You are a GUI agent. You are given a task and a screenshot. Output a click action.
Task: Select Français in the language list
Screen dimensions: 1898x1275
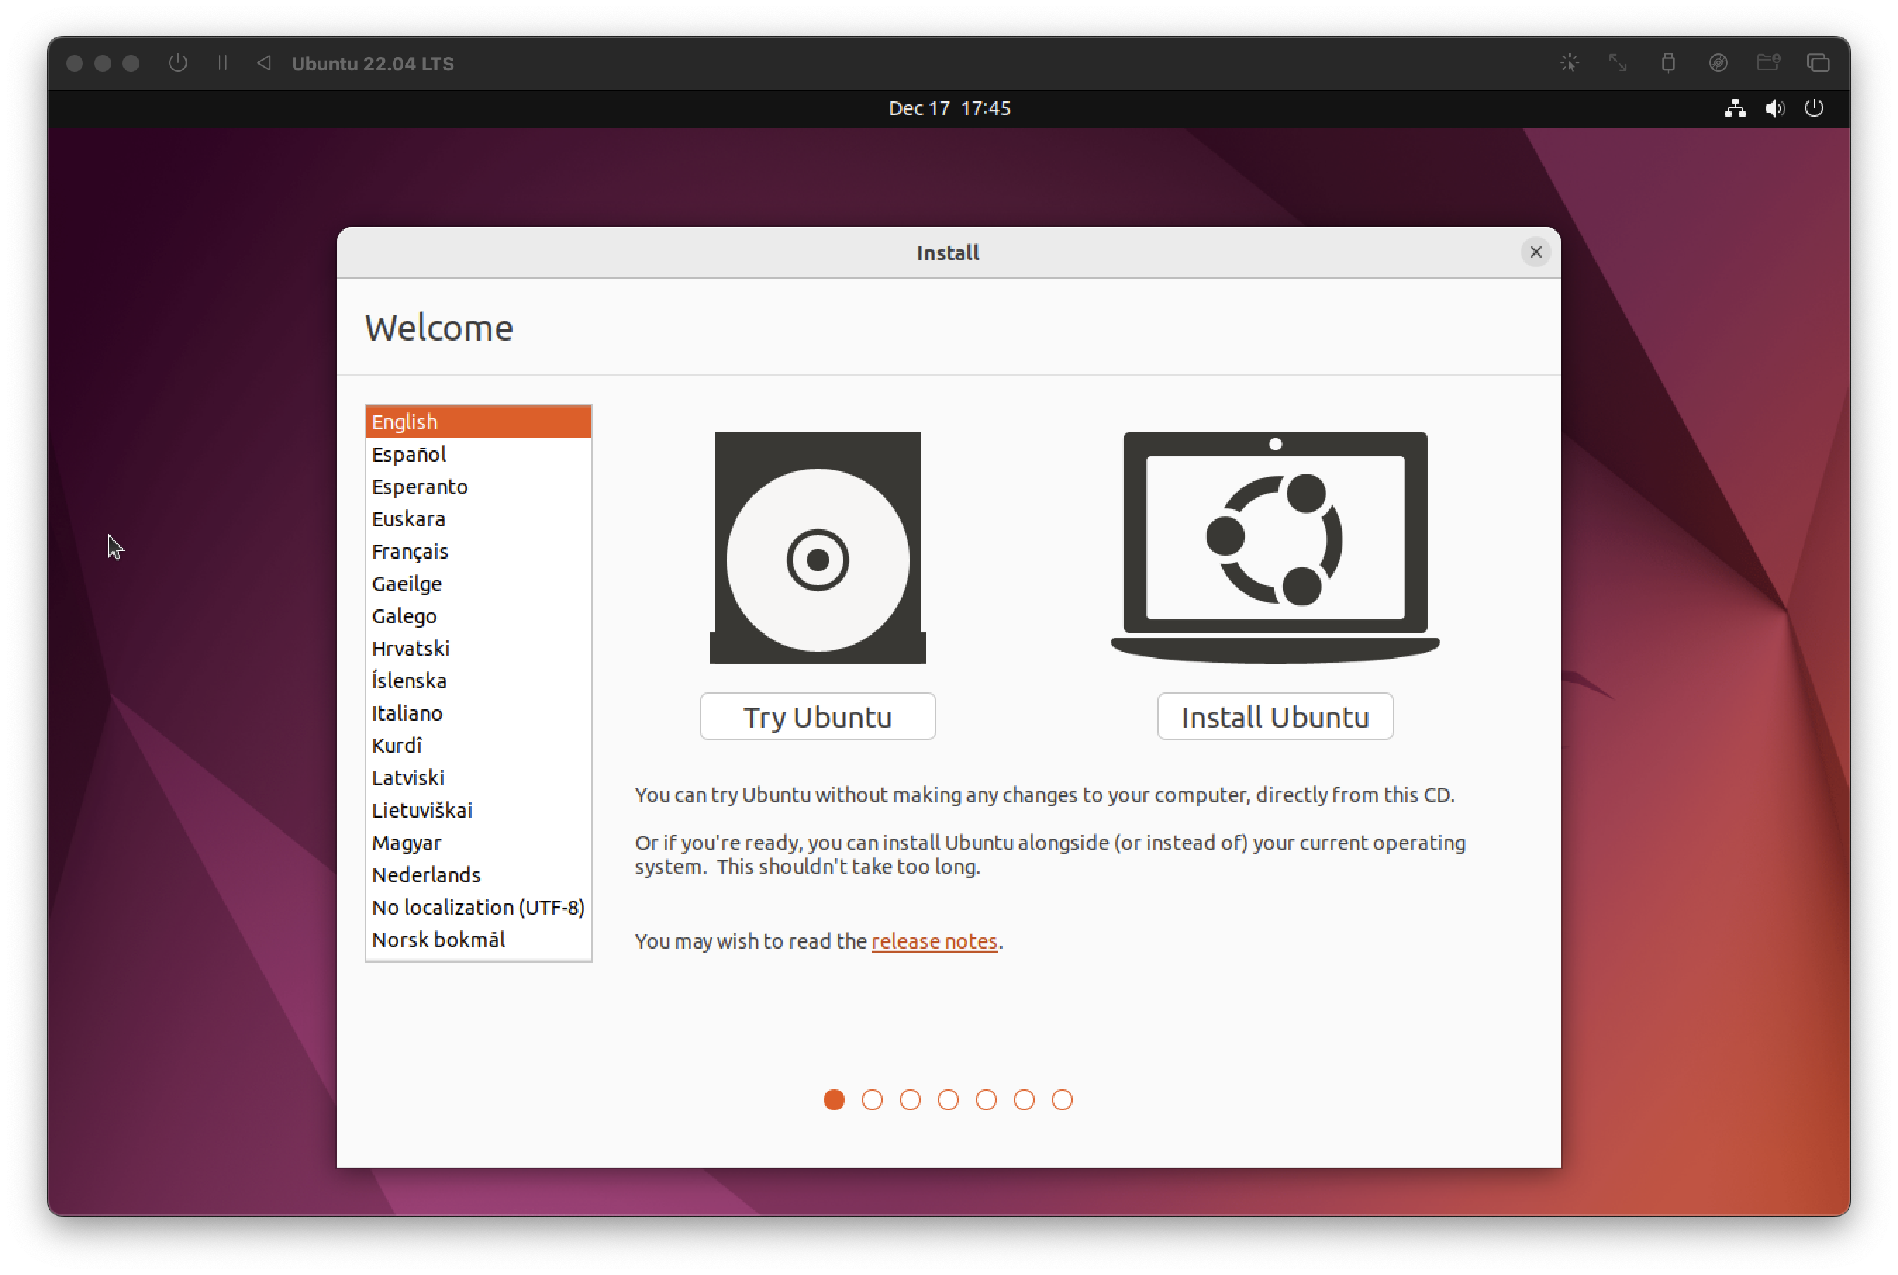coord(410,552)
